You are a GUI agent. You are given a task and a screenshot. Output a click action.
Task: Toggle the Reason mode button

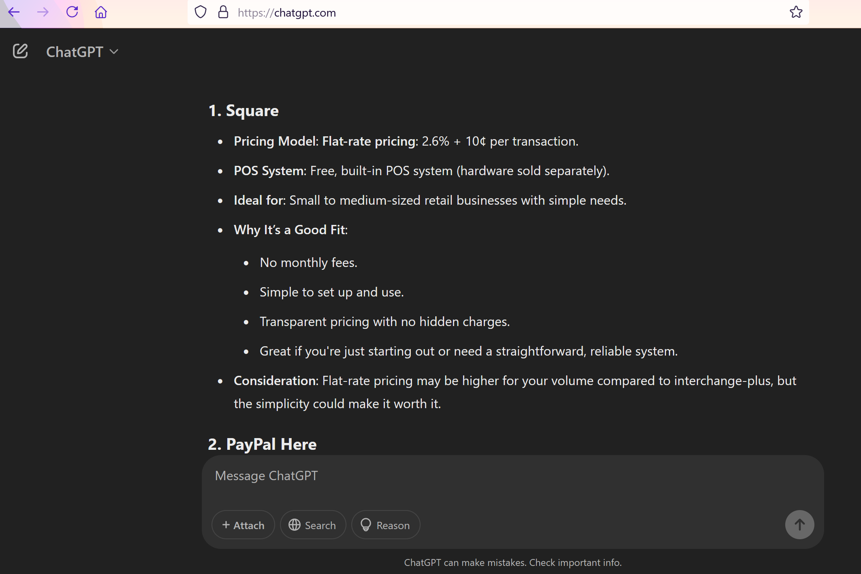pos(386,525)
